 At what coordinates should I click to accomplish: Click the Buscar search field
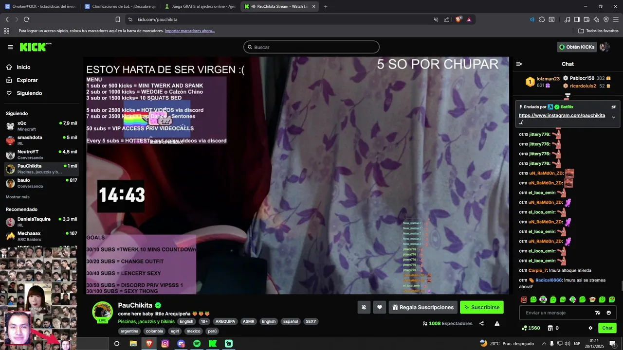[x=311, y=47]
